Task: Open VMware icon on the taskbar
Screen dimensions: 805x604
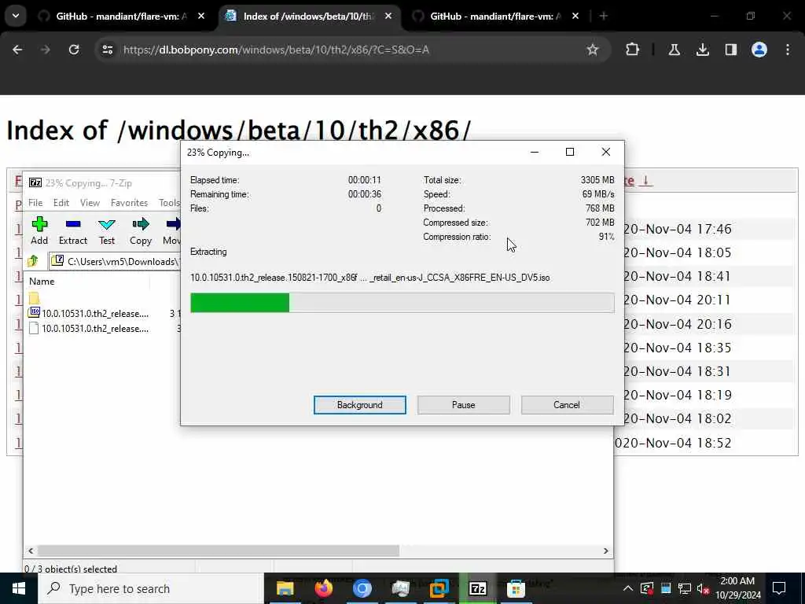Action: click(x=439, y=588)
